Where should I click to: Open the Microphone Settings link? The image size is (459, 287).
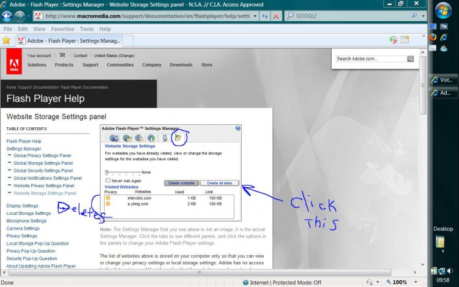tap(26, 221)
